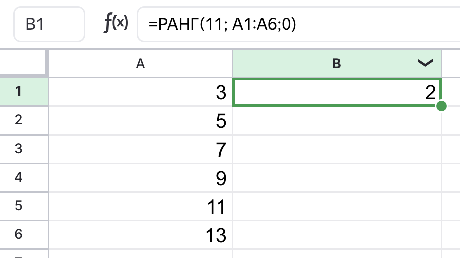Select row 3 header
Viewport: 460px width, 258px height.
pos(19,149)
